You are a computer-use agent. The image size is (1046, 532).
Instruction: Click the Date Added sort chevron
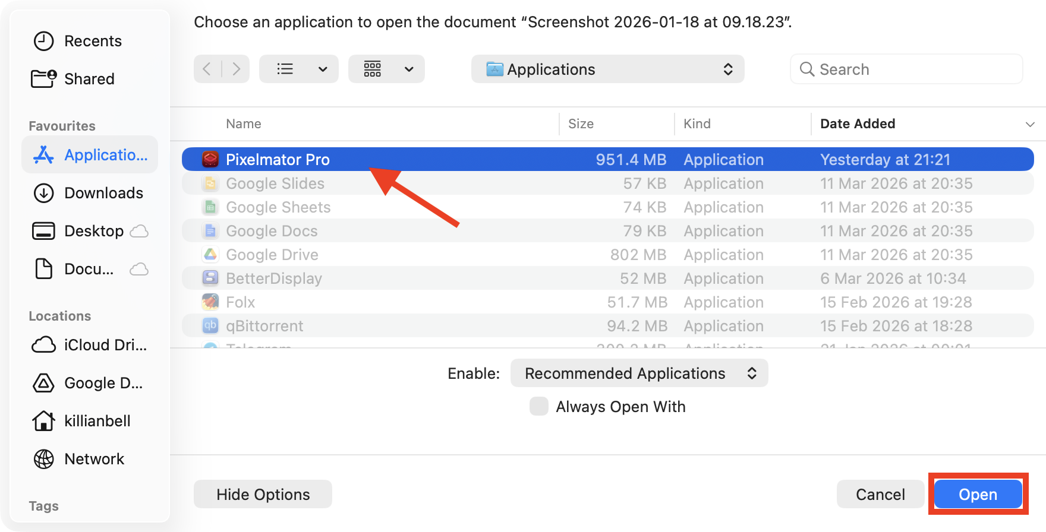click(x=1030, y=124)
